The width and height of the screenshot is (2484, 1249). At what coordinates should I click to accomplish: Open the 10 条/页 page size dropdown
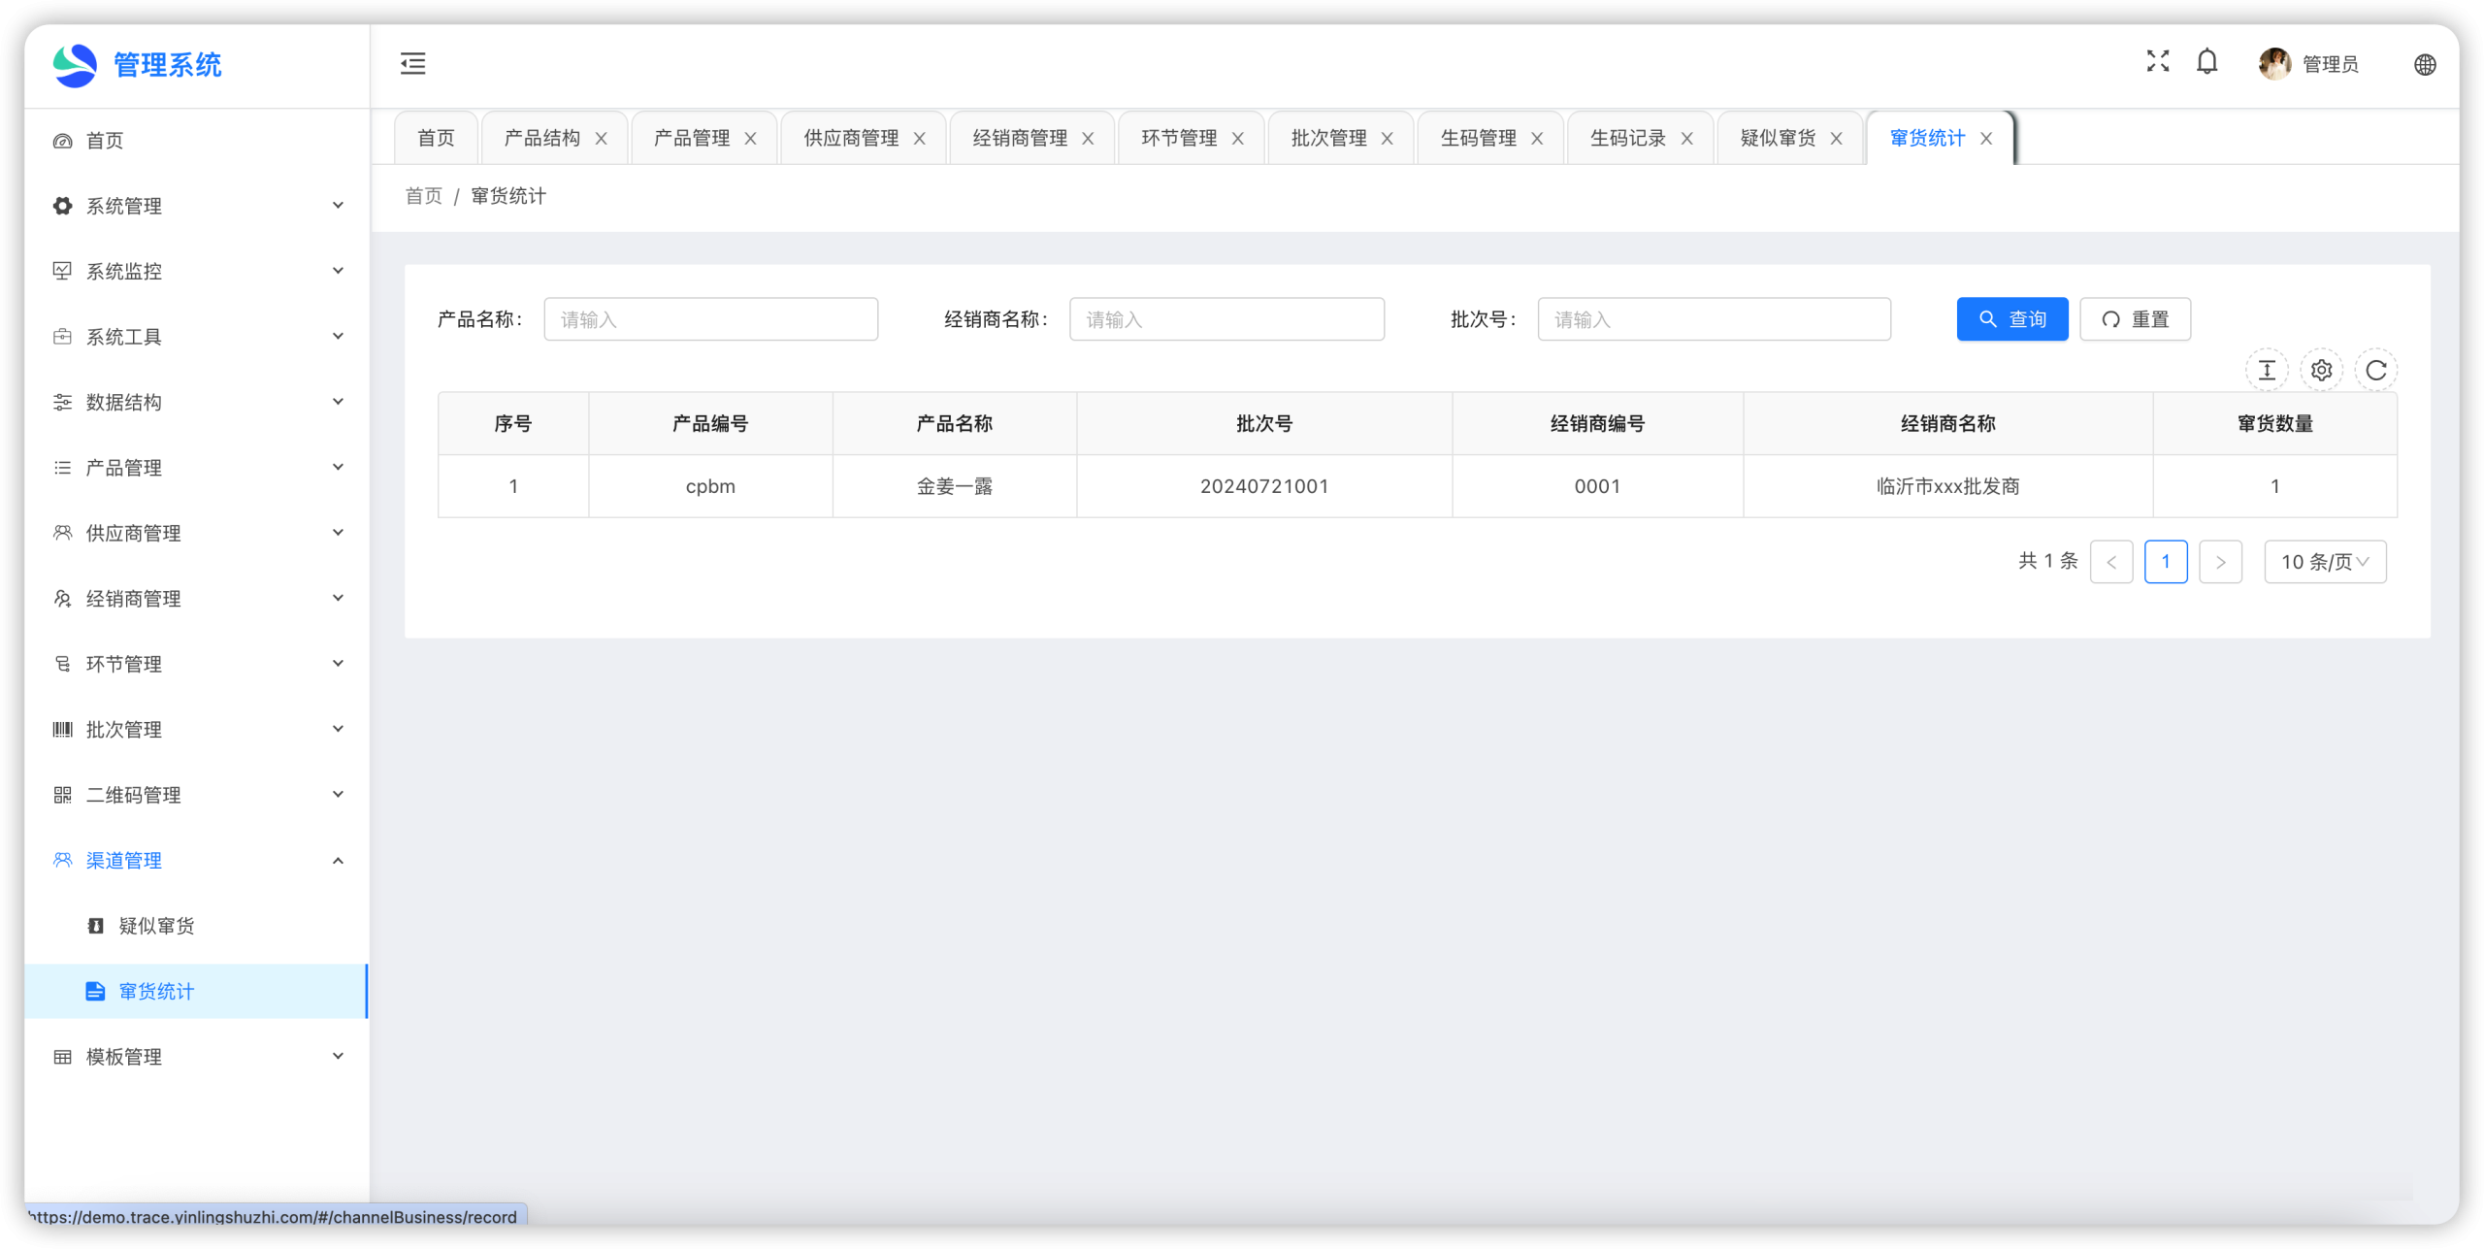tap(2324, 562)
